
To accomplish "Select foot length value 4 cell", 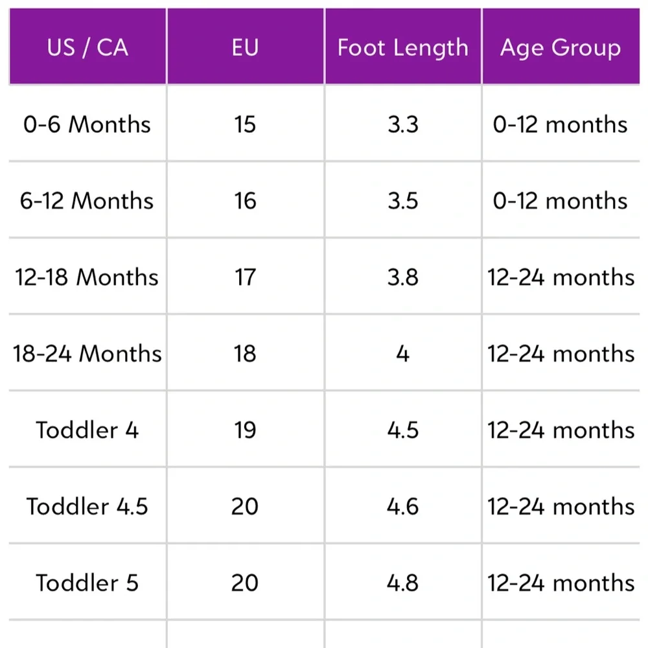I will click(403, 353).
